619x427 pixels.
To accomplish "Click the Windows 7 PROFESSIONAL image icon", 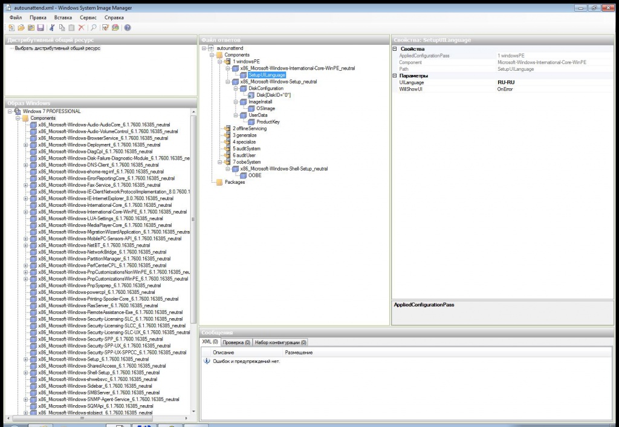I will tap(18, 111).
